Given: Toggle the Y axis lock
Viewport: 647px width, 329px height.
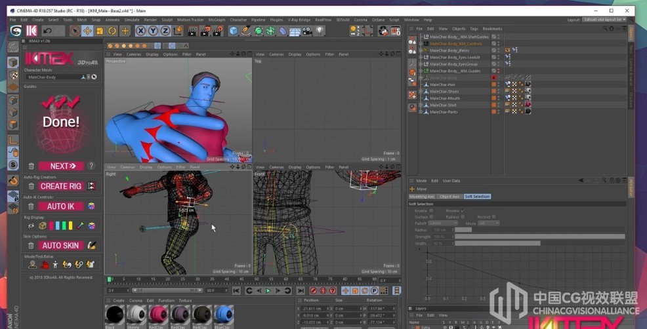Looking at the screenshot, I should coord(153,31).
